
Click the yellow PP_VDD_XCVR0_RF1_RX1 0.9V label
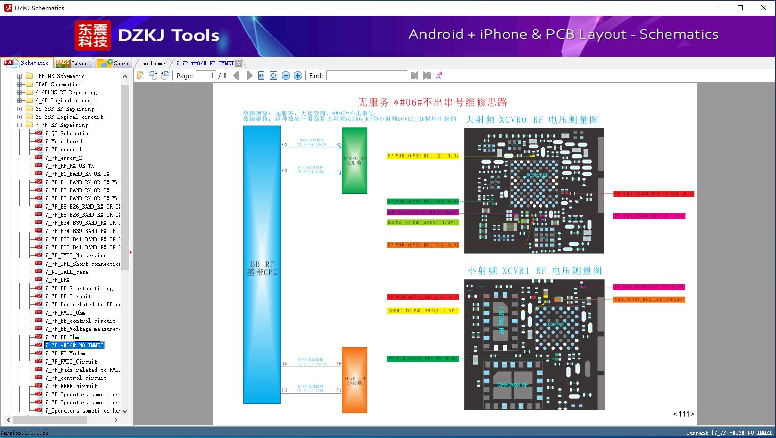pos(423,156)
